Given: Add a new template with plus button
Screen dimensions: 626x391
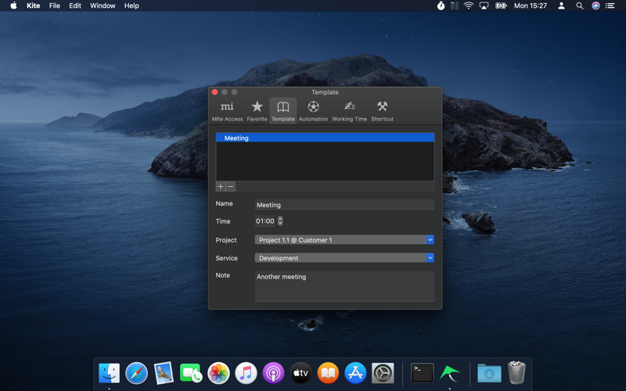Looking at the screenshot, I should [x=221, y=187].
